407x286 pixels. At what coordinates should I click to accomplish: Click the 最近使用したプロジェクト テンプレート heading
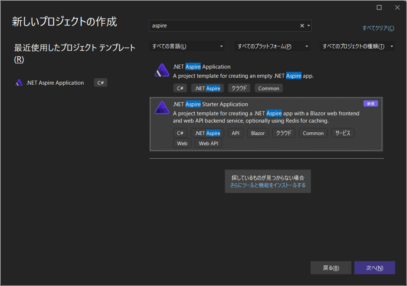75,53
